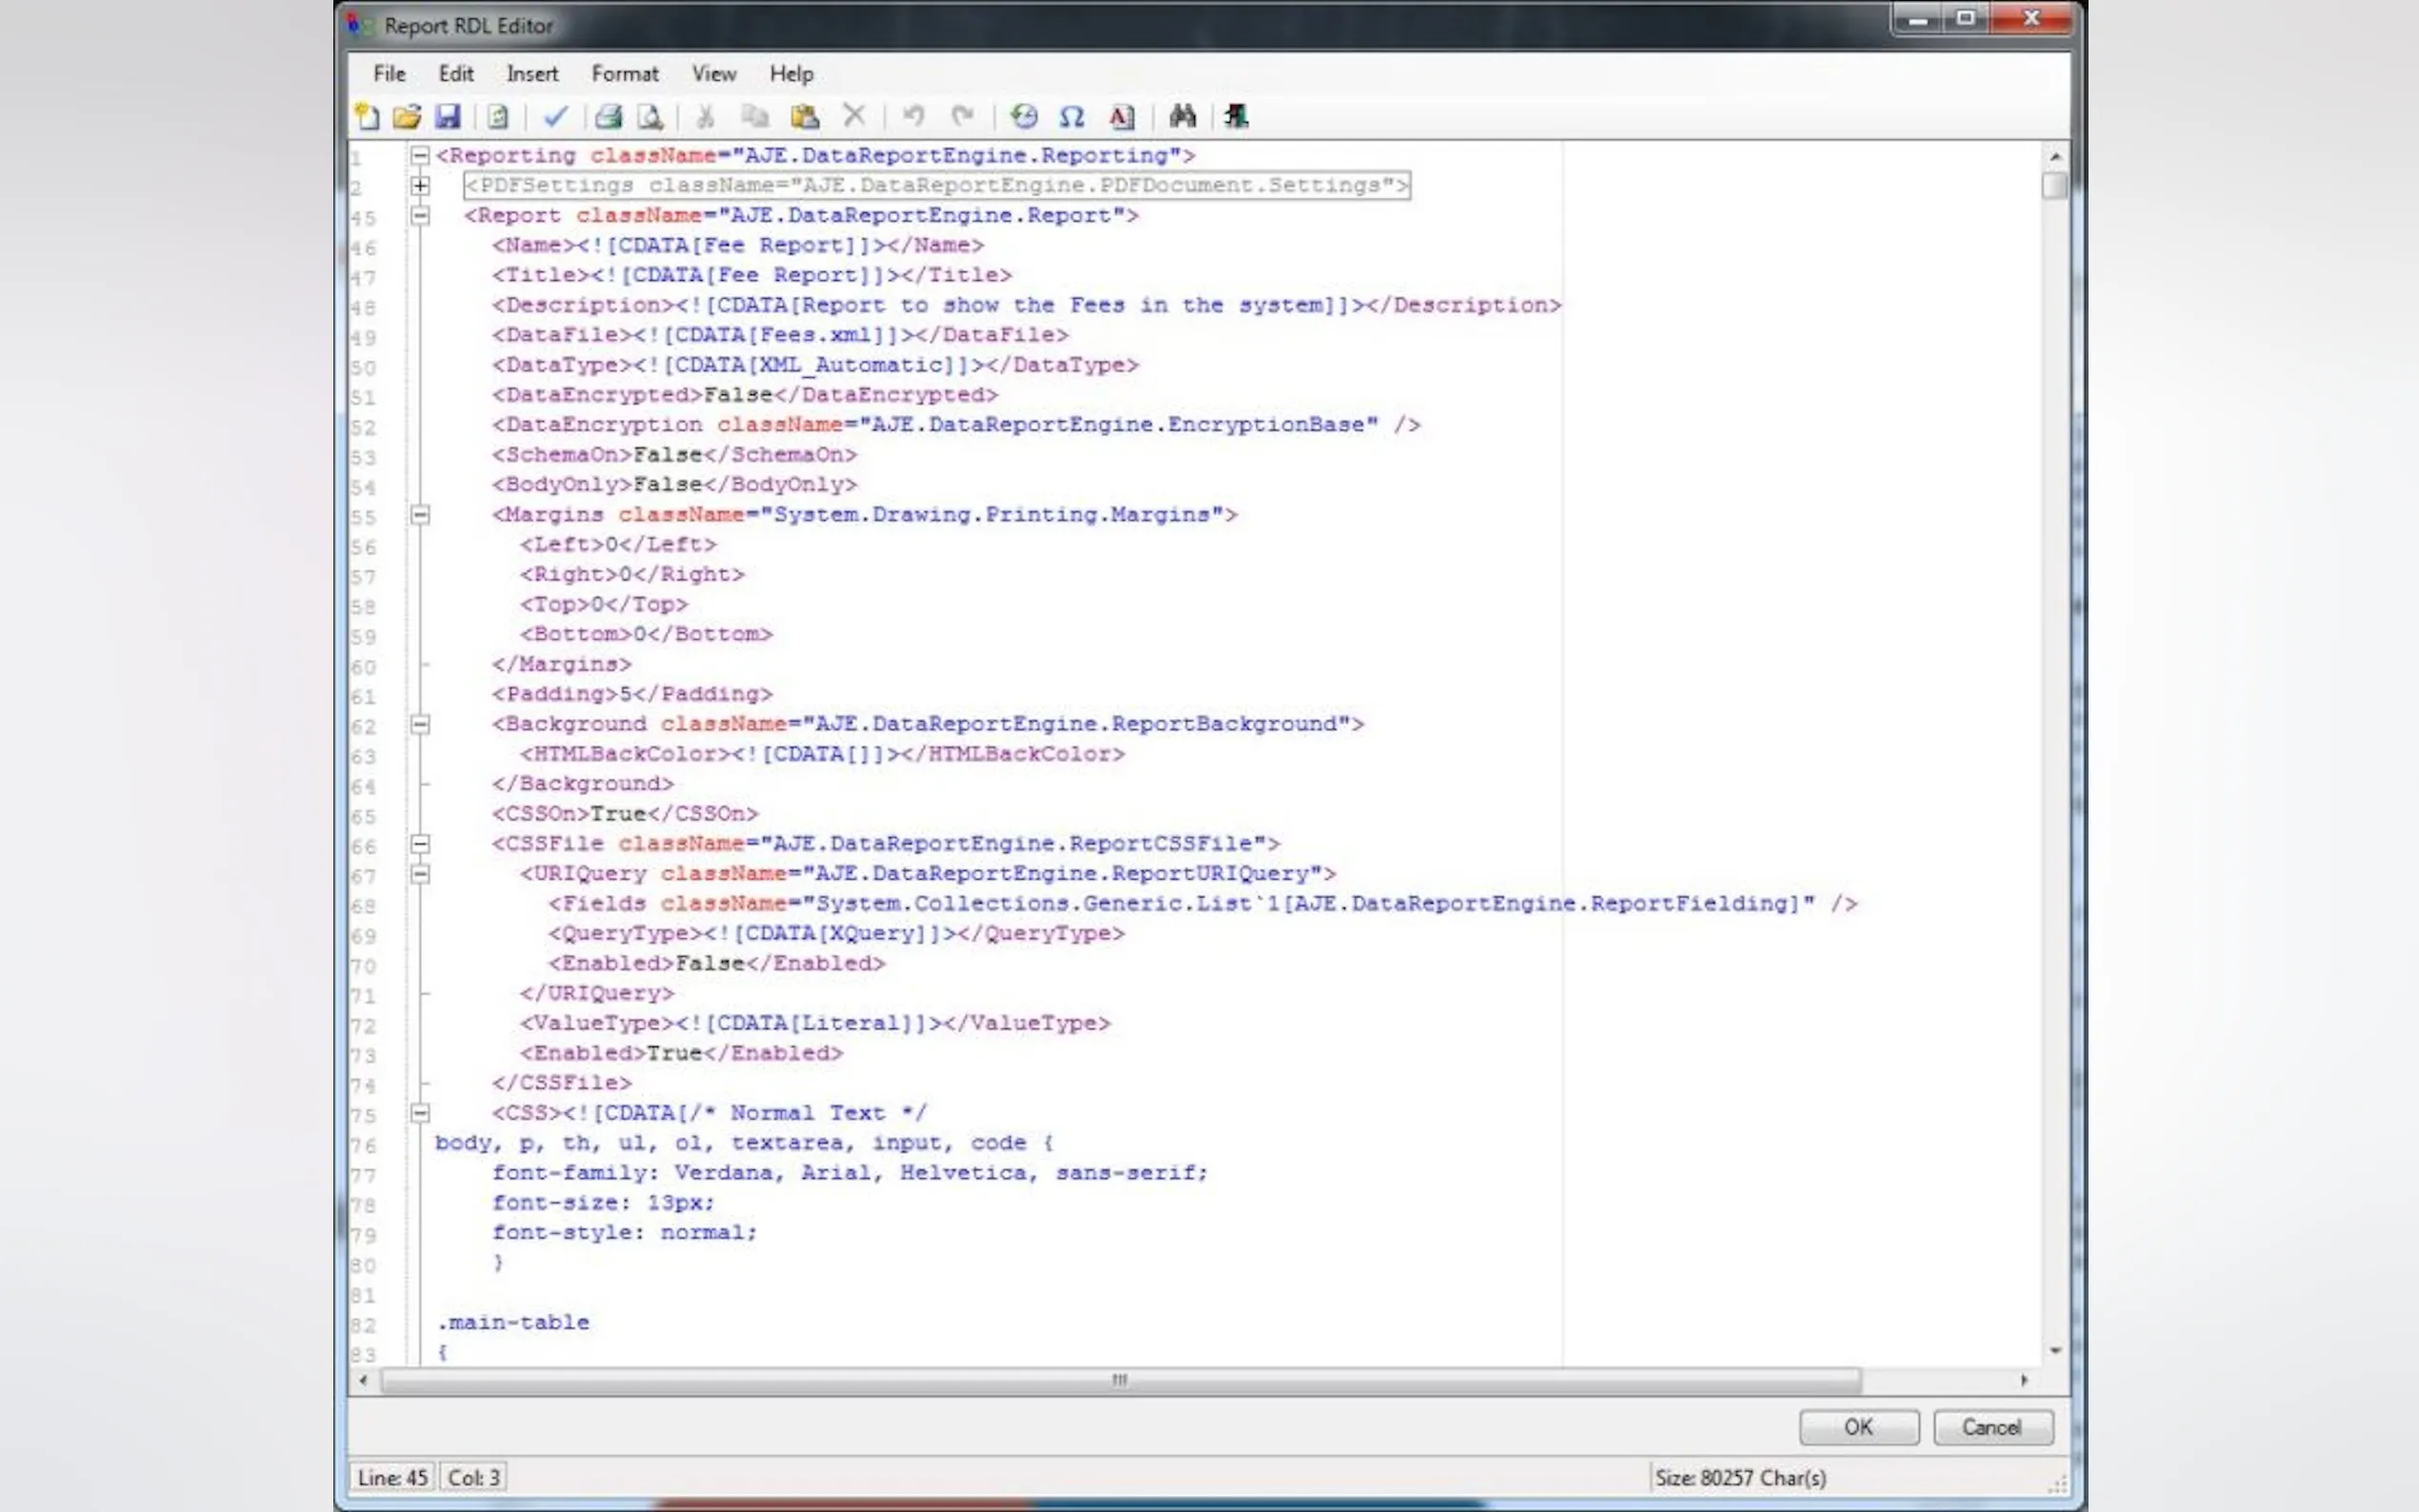
Task: Click the OK button
Action: click(x=1858, y=1427)
